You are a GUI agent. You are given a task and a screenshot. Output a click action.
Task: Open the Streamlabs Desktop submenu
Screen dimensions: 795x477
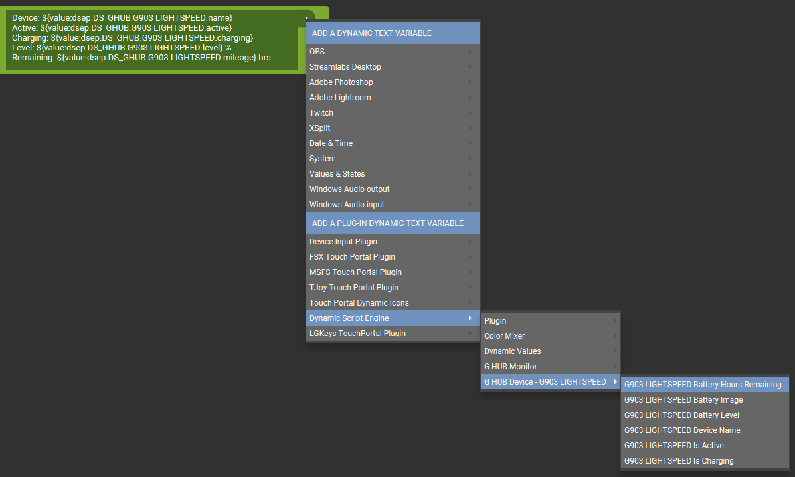pyautogui.click(x=393, y=67)
